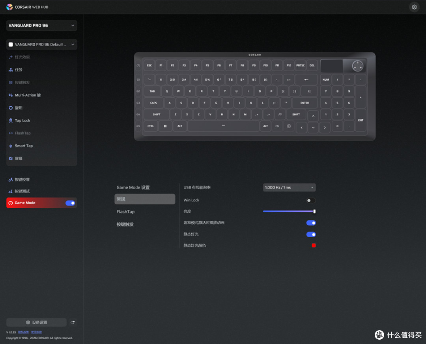Open the 屏幕 screen settings icon

(x=11, y=159)
